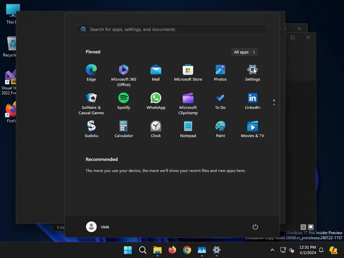Viewport: 344px width, 258px height.
Task: Open the Copilot Preview icon in tray
Action: click(x=333, y=250)
